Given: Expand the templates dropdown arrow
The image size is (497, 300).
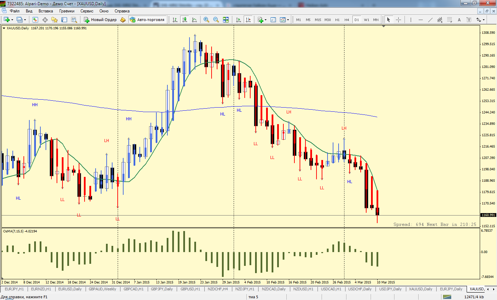Looking at the screenshot, I should (288, 20).
